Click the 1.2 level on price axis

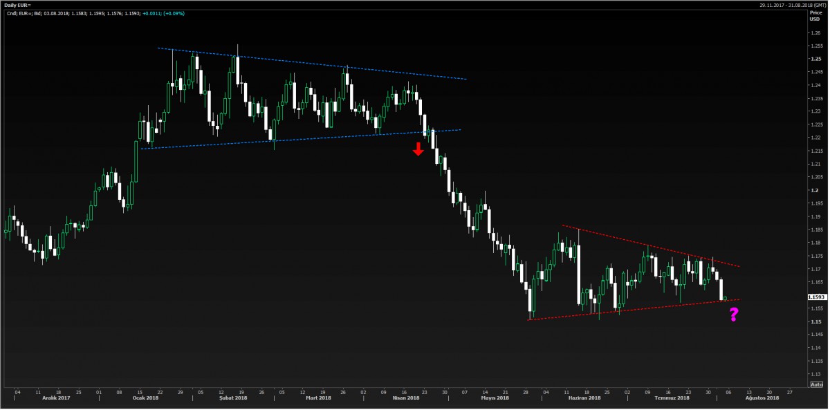813,190
